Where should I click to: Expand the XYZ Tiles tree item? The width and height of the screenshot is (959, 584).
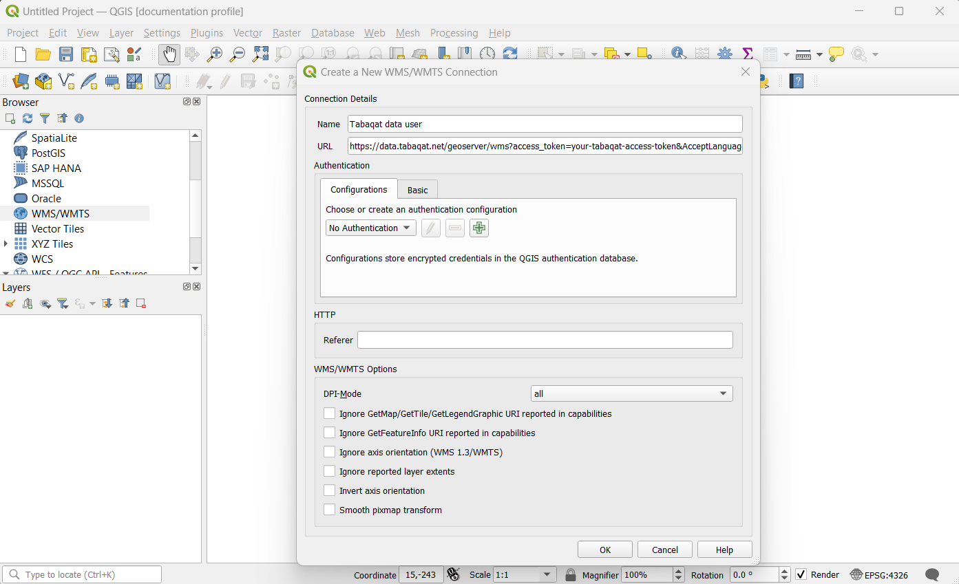6,244
